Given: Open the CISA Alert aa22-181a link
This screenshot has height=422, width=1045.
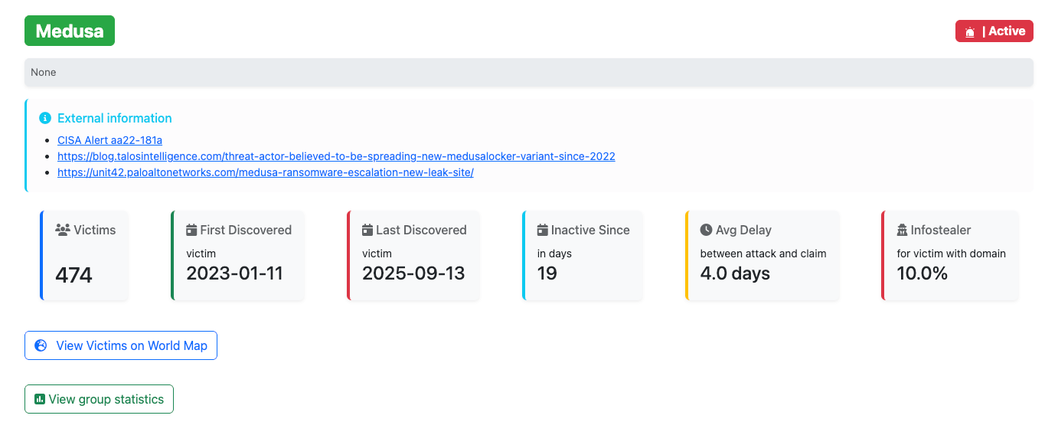Looking at the screenshot, I should point(109,140).
